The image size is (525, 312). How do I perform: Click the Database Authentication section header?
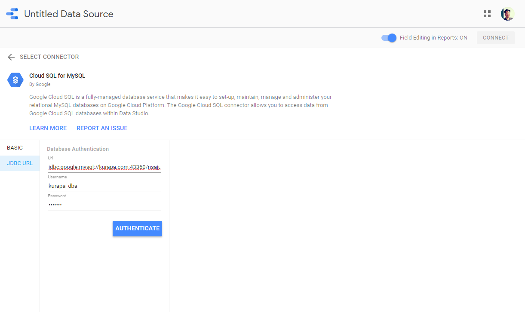click(x=78, y=149)
